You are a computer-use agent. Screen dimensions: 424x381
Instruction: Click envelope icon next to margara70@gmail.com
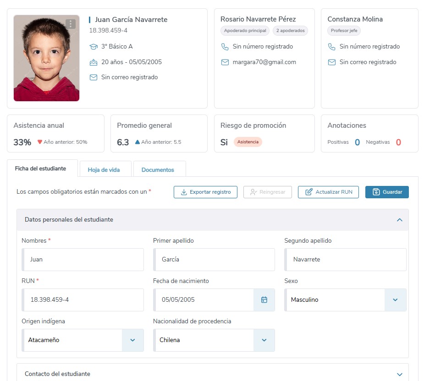click(x=225, y=62)
